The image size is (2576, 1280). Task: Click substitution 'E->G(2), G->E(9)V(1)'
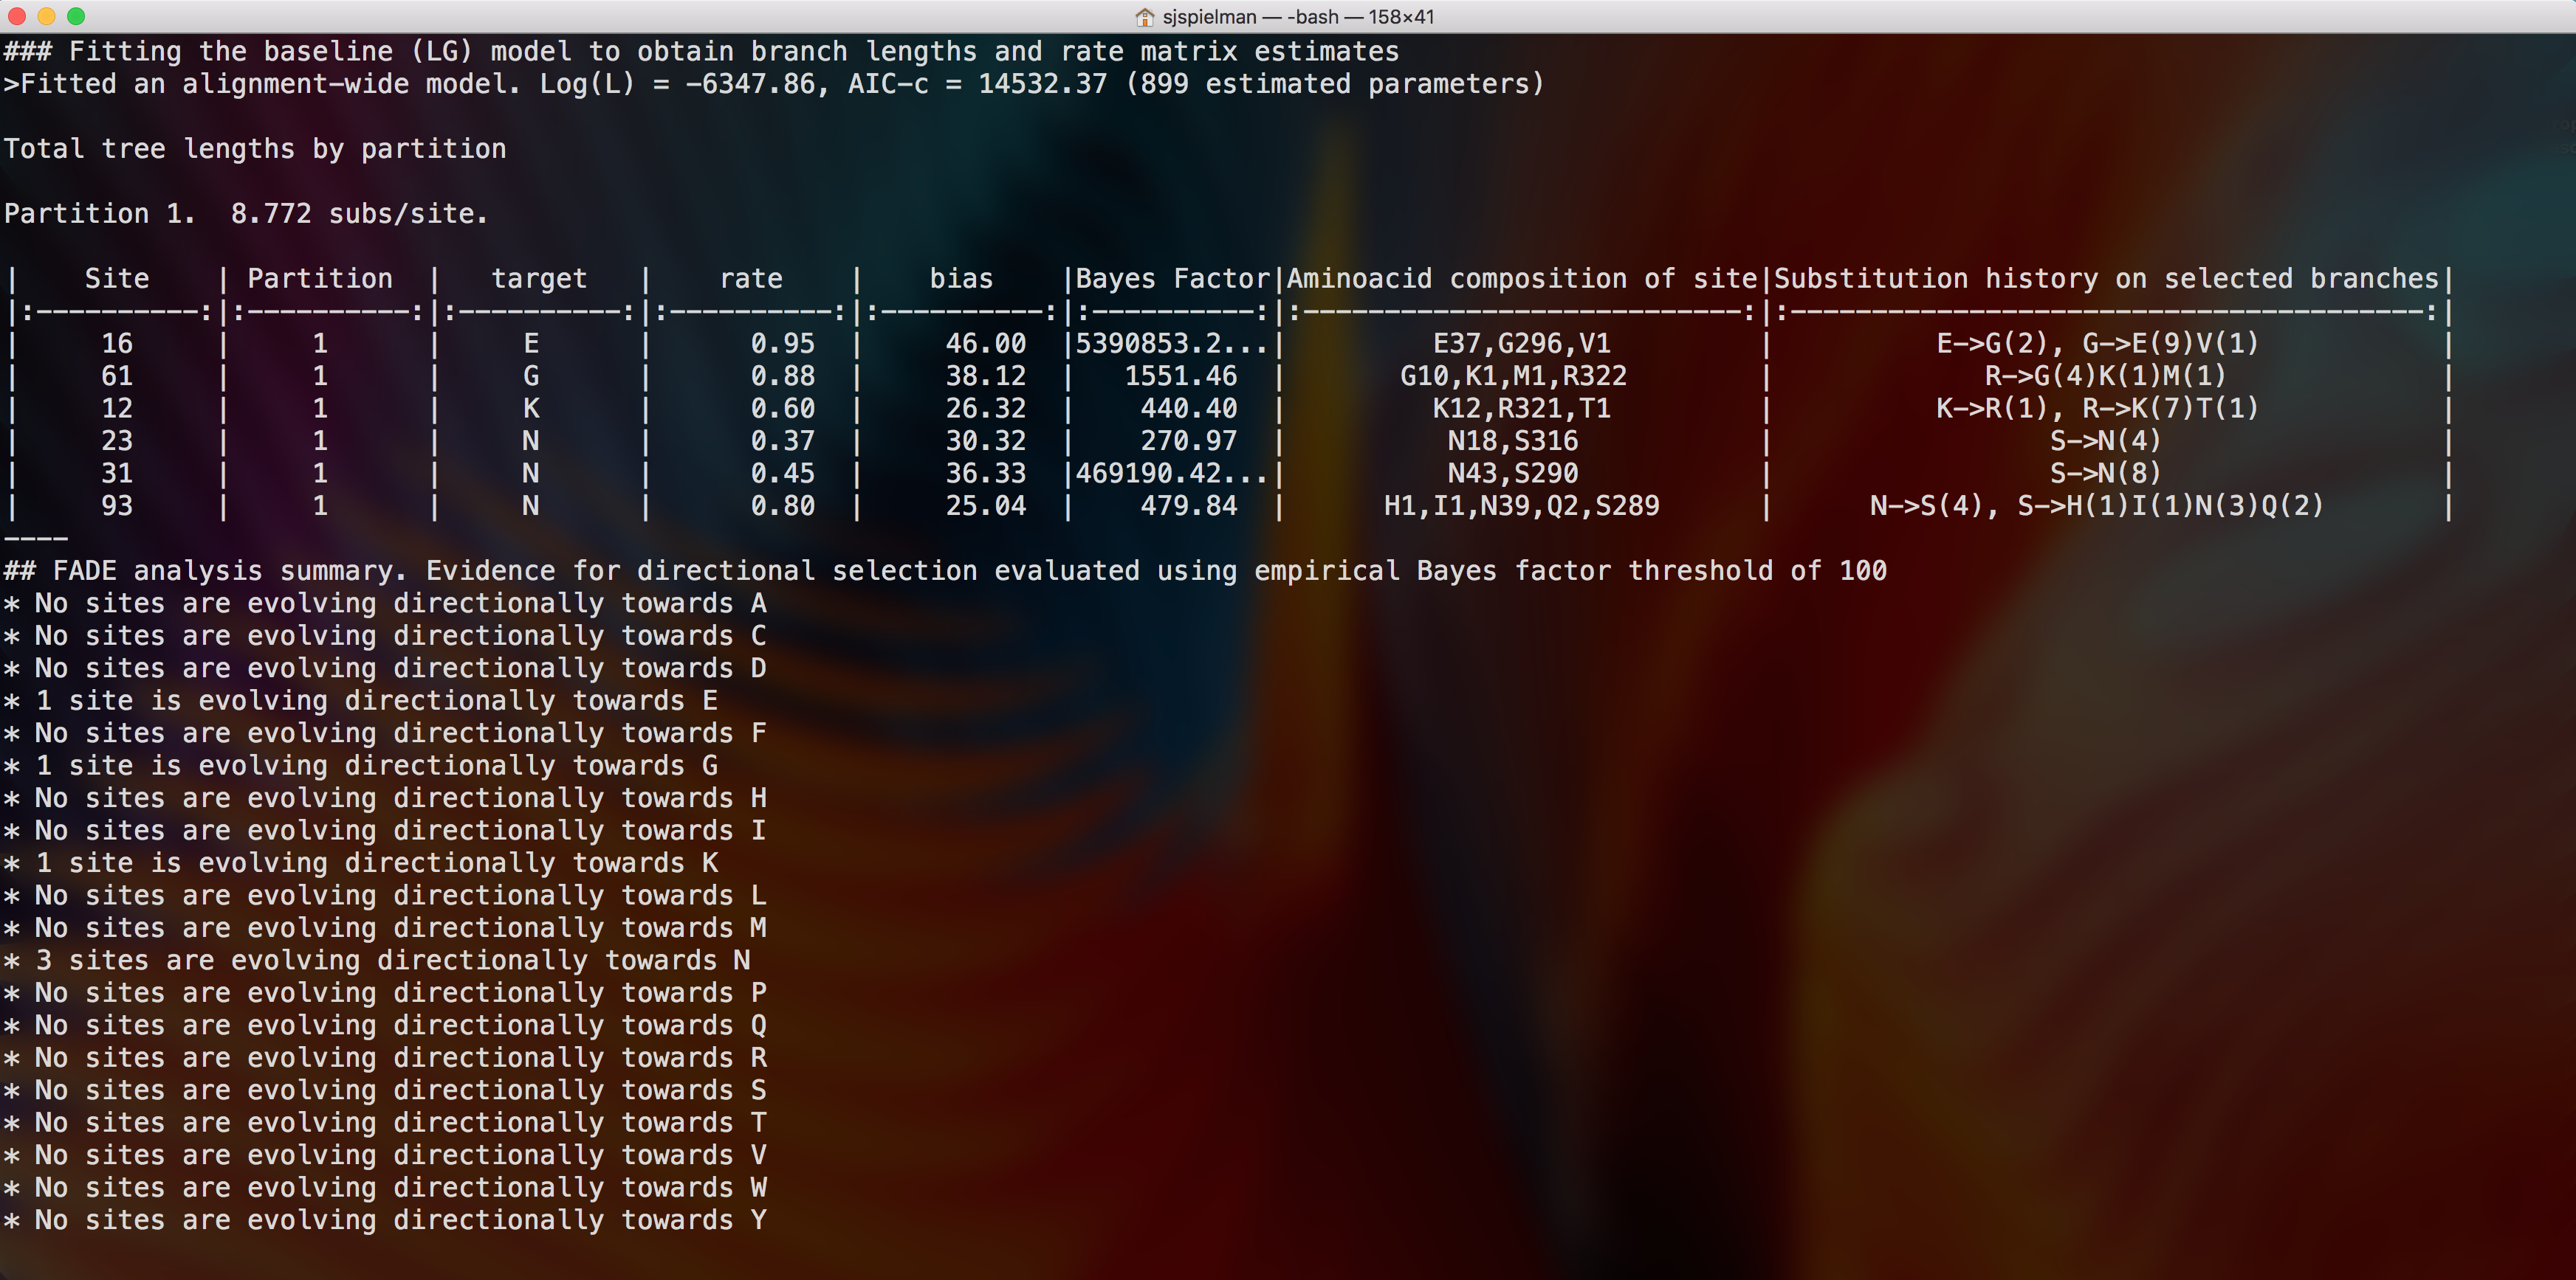click(x=2098, y=344)
